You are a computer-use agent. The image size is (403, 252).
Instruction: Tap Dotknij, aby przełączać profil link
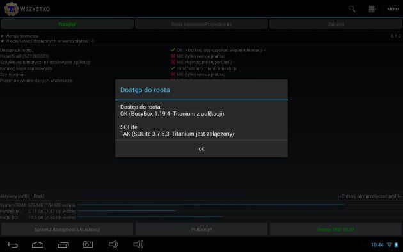pyautogui.click(x=370, y=196)
